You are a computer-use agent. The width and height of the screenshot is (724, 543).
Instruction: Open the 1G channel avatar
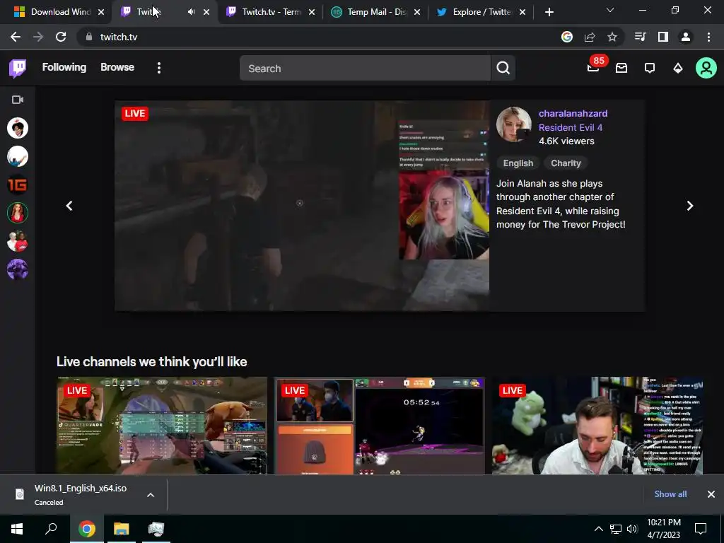point(18,185)
